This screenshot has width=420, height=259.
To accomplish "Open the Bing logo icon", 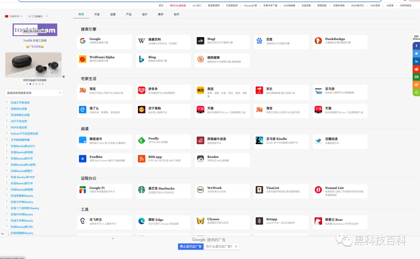I will click(142, 59).
